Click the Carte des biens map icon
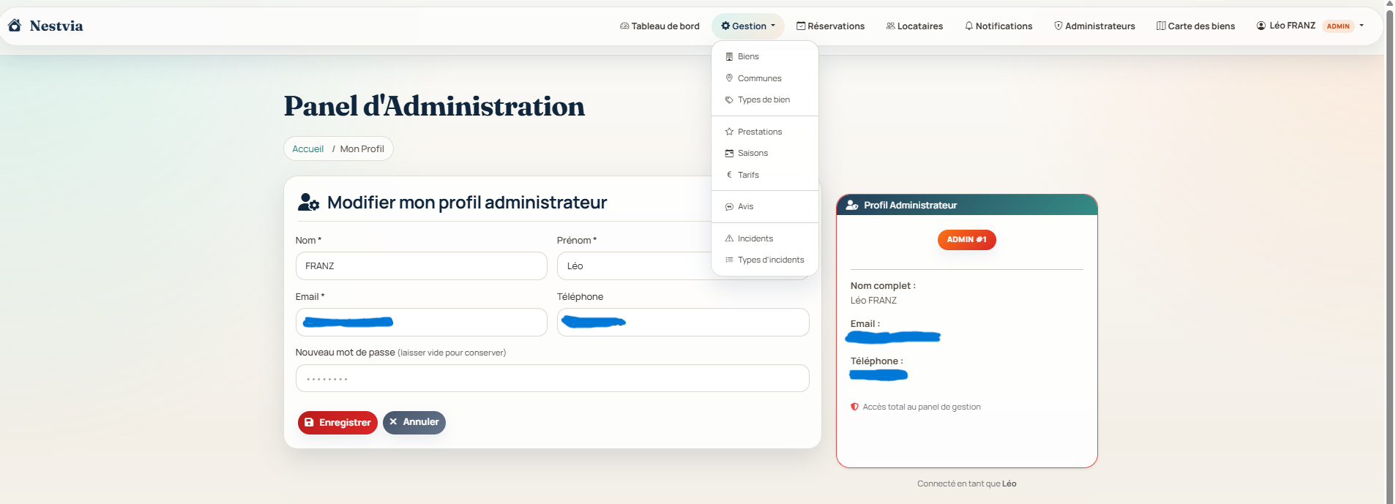Image resolution: width=1396 pixels, height=504 pixels. tap(1161, 26)
